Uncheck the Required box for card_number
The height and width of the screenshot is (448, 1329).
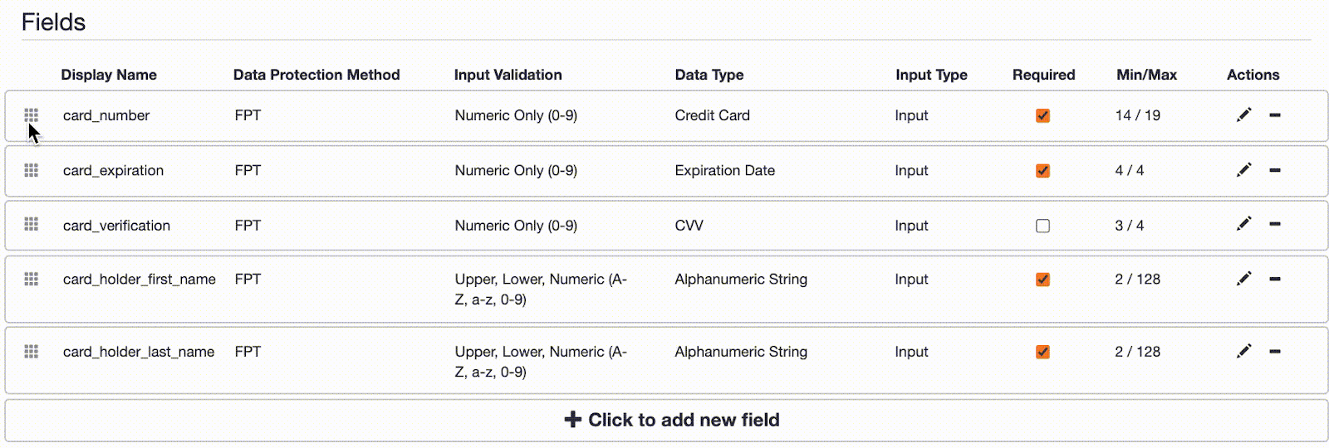tap(1042, 115)
